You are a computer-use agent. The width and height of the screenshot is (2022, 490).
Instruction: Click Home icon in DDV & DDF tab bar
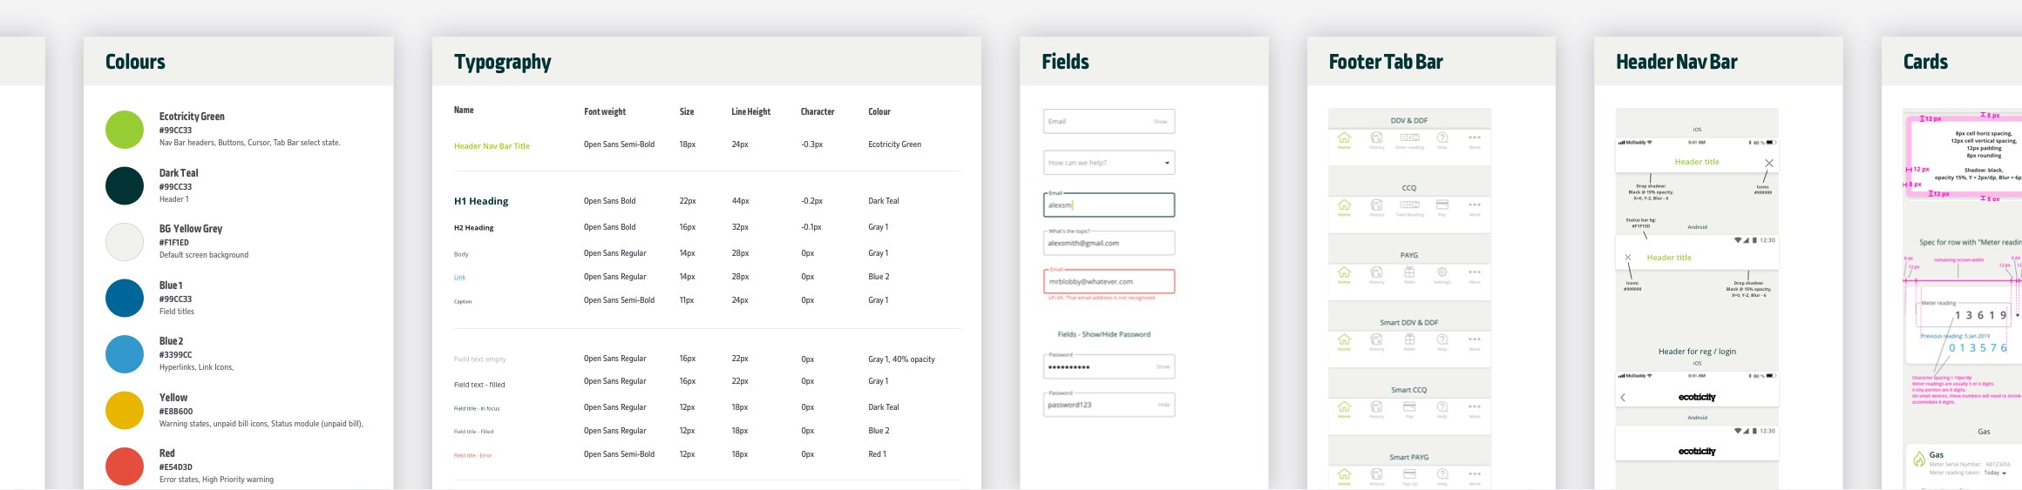point(1344,138)
